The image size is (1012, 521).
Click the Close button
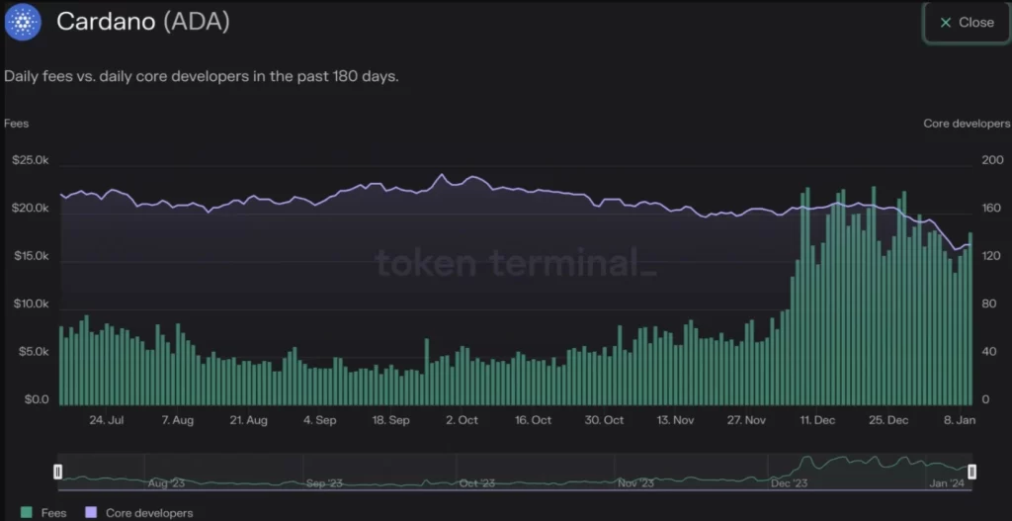[x=967, y=23]
